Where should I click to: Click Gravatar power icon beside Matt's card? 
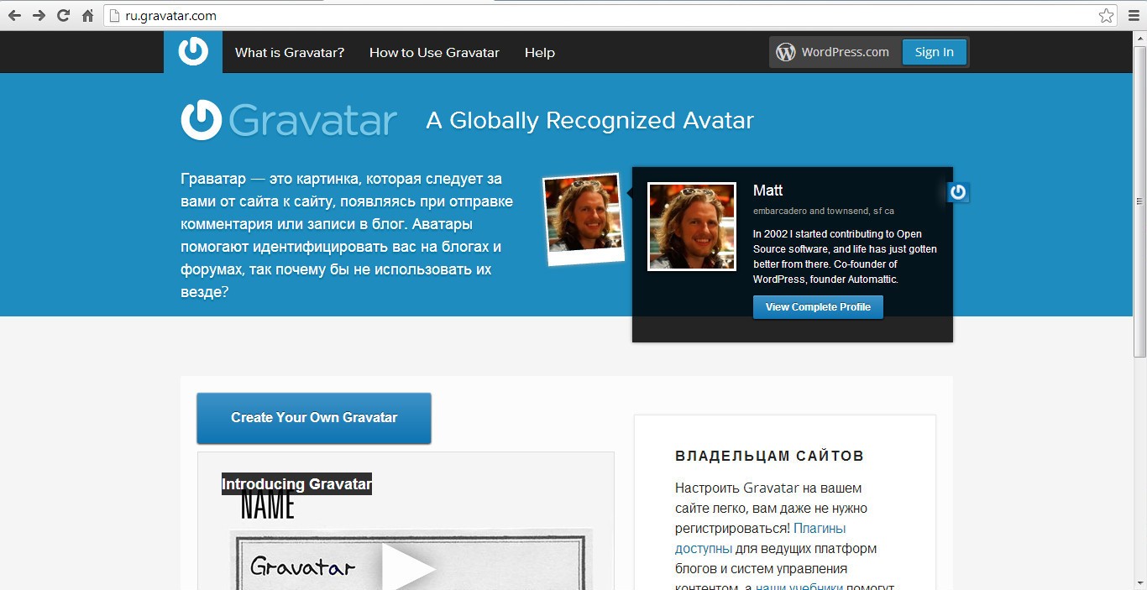pyautogui.click(x=958, y=192)
